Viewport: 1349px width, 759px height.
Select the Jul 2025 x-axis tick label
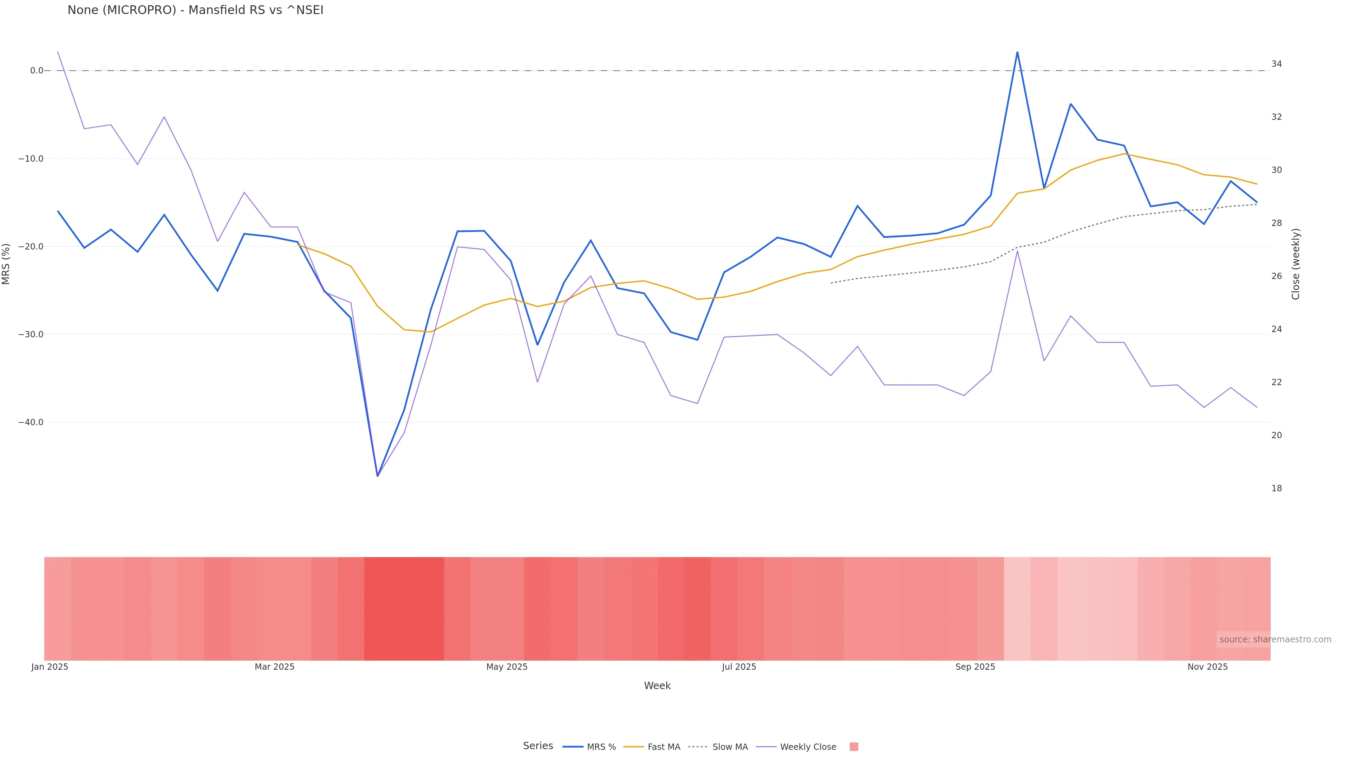point(739,667)
